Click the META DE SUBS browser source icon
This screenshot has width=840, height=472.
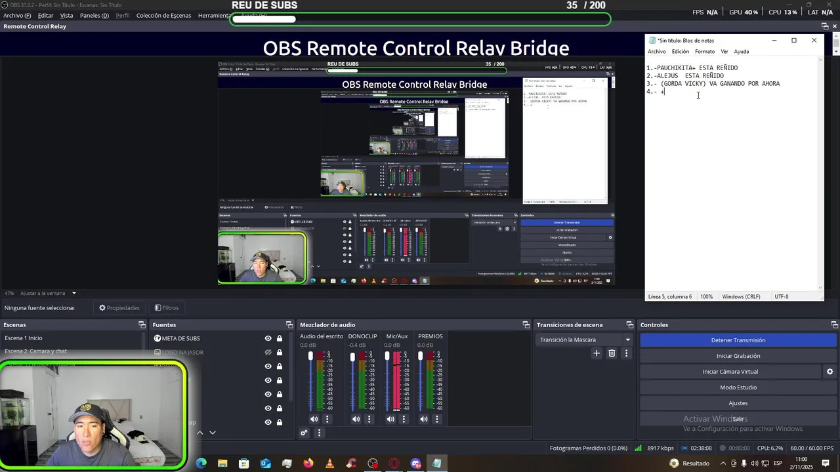click(x=157, y=338)
